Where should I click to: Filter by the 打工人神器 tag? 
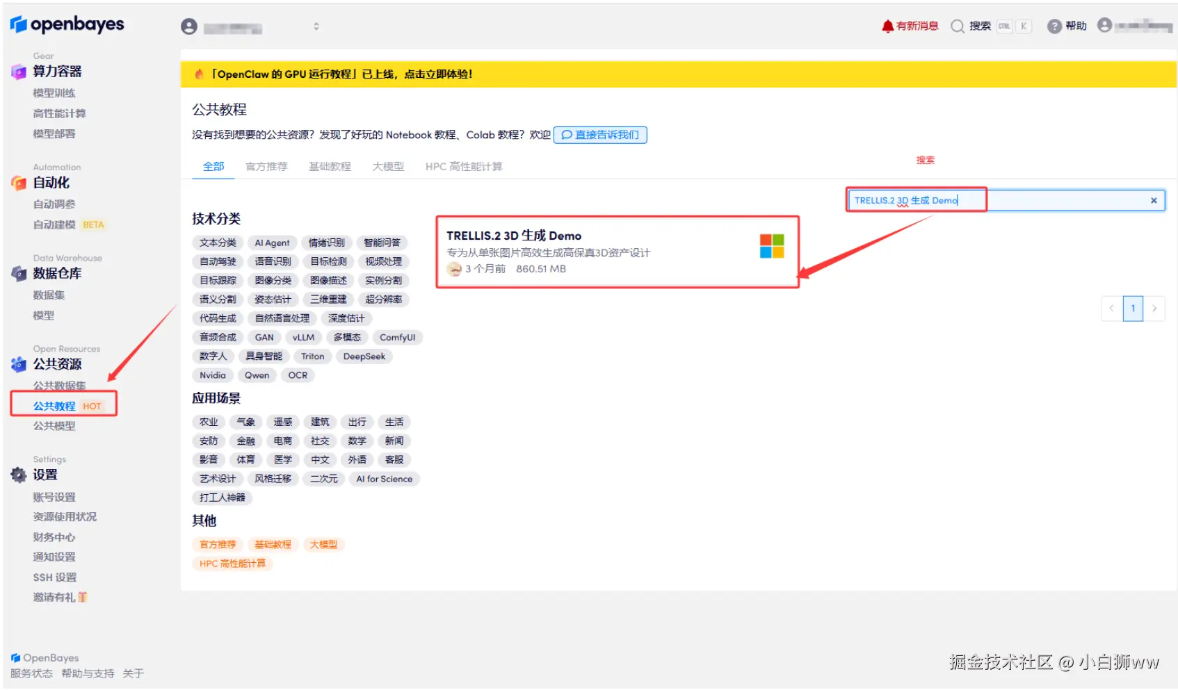tap(222, 498)
